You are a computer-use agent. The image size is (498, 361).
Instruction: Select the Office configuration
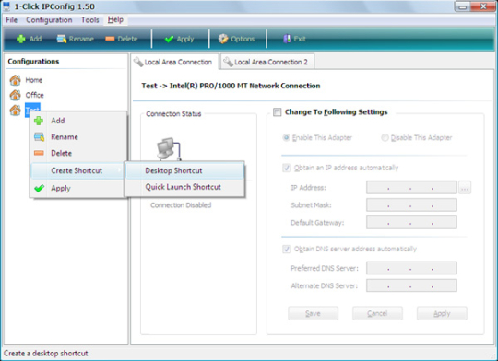[x=34, y=95]
